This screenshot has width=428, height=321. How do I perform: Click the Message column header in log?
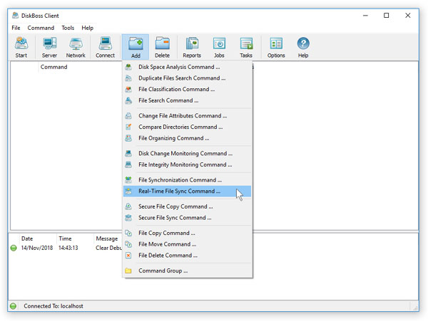[107, 238]
